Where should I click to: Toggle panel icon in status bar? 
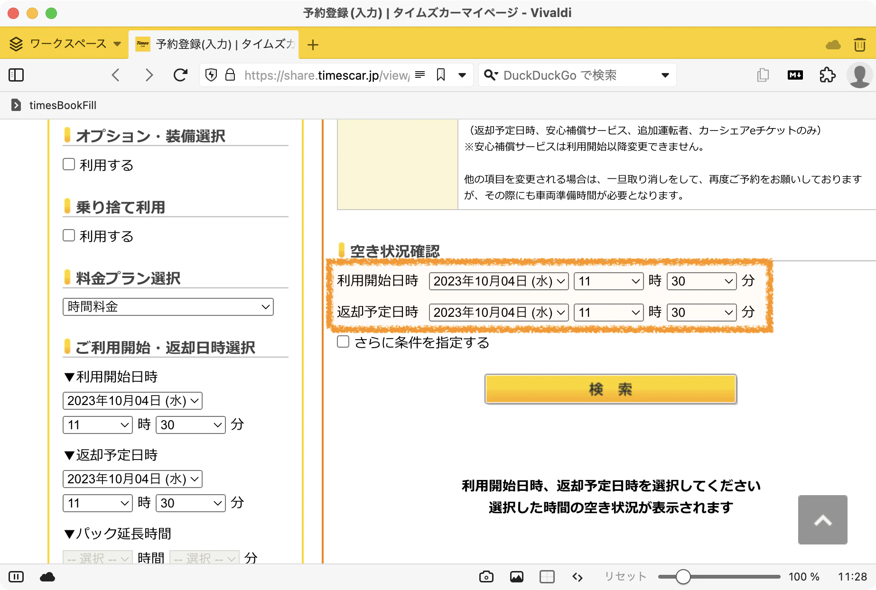tap(16, 577)
